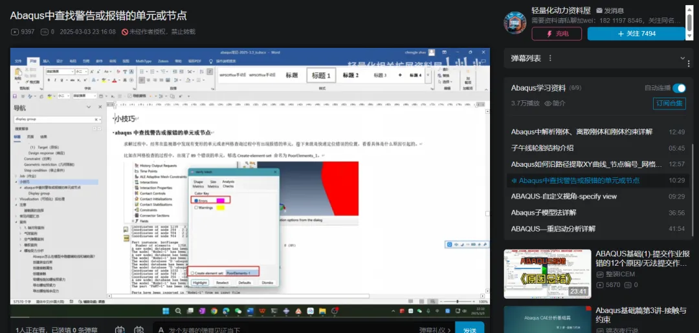Click the Italic icon in Word ribbon

point(55,80)
